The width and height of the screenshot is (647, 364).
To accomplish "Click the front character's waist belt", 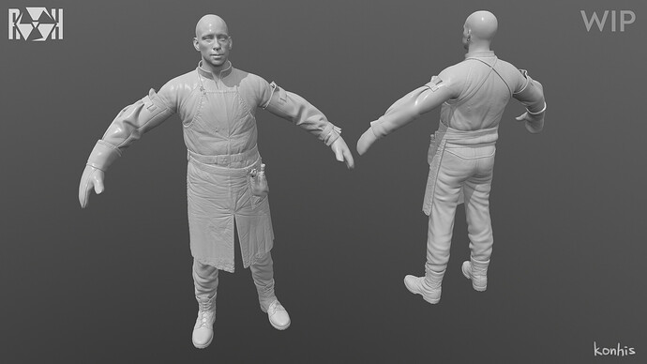I will pyautogui.click(x=224, y=159).
